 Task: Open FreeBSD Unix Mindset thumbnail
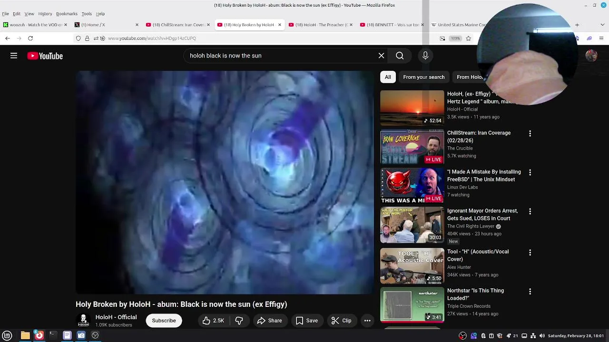412,186
